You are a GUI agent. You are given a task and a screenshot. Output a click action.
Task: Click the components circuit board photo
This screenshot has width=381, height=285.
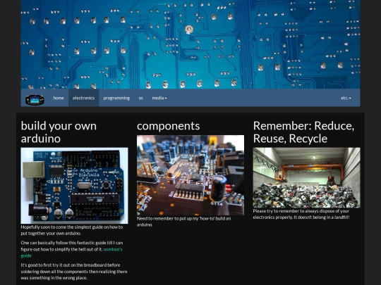(190, 175)
